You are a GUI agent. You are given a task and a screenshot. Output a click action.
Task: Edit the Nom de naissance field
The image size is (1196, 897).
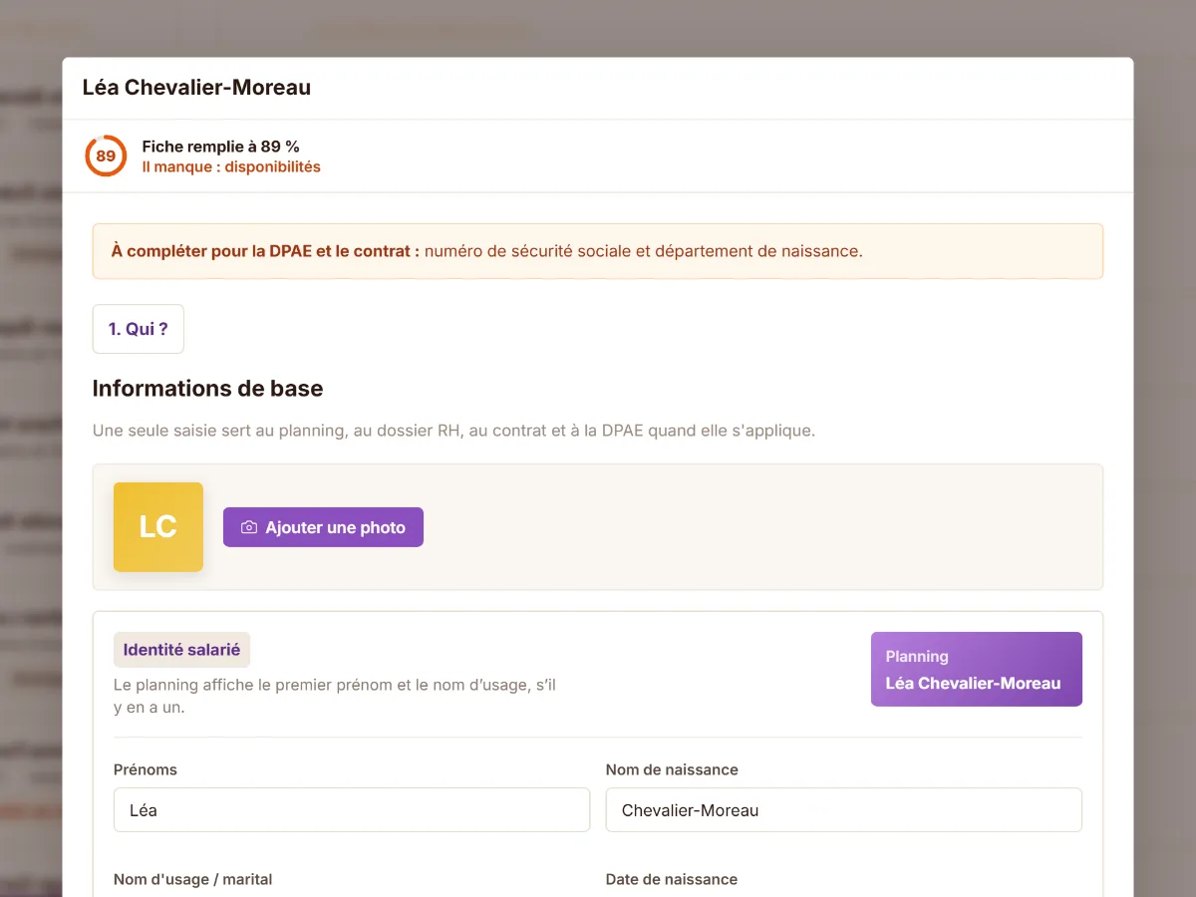pyautogui.click(x=844, y=810)
